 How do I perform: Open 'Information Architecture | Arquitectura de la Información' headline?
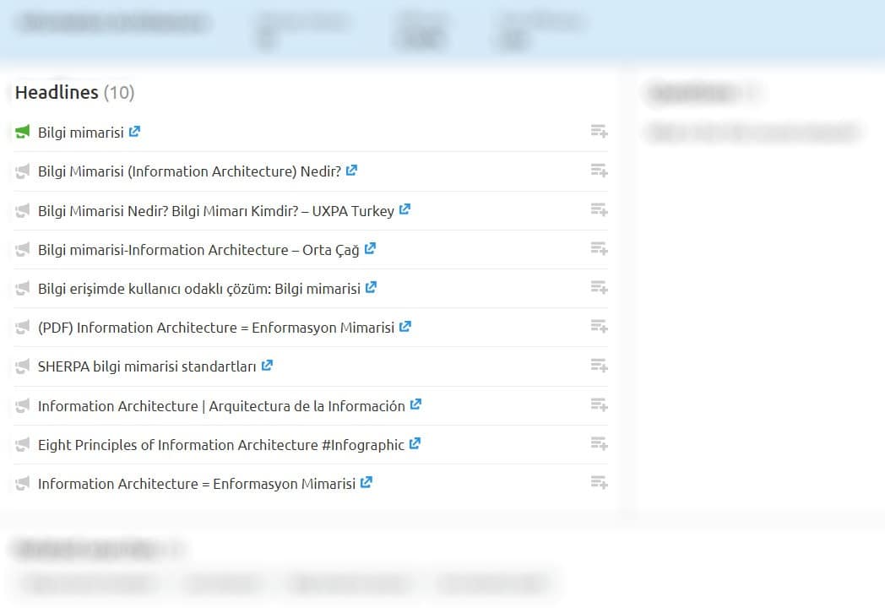220,406
